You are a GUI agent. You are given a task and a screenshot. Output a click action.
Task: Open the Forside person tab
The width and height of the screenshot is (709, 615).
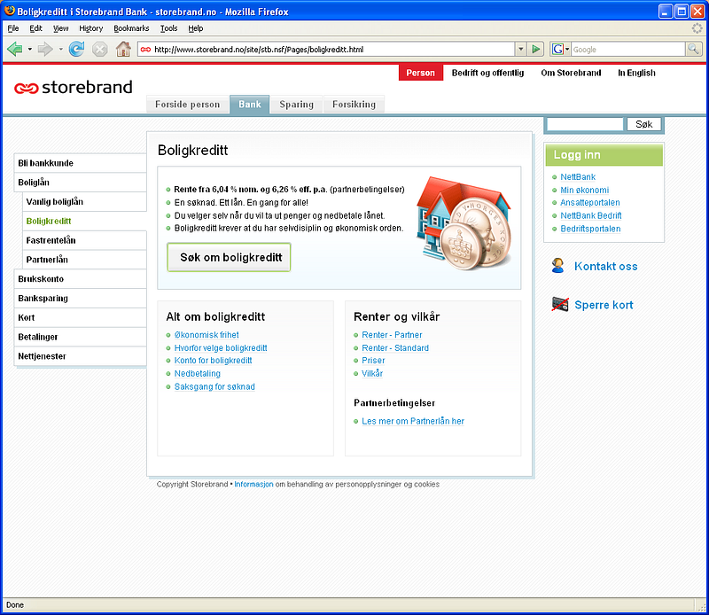pyautogui.click(x=187, y=104)
